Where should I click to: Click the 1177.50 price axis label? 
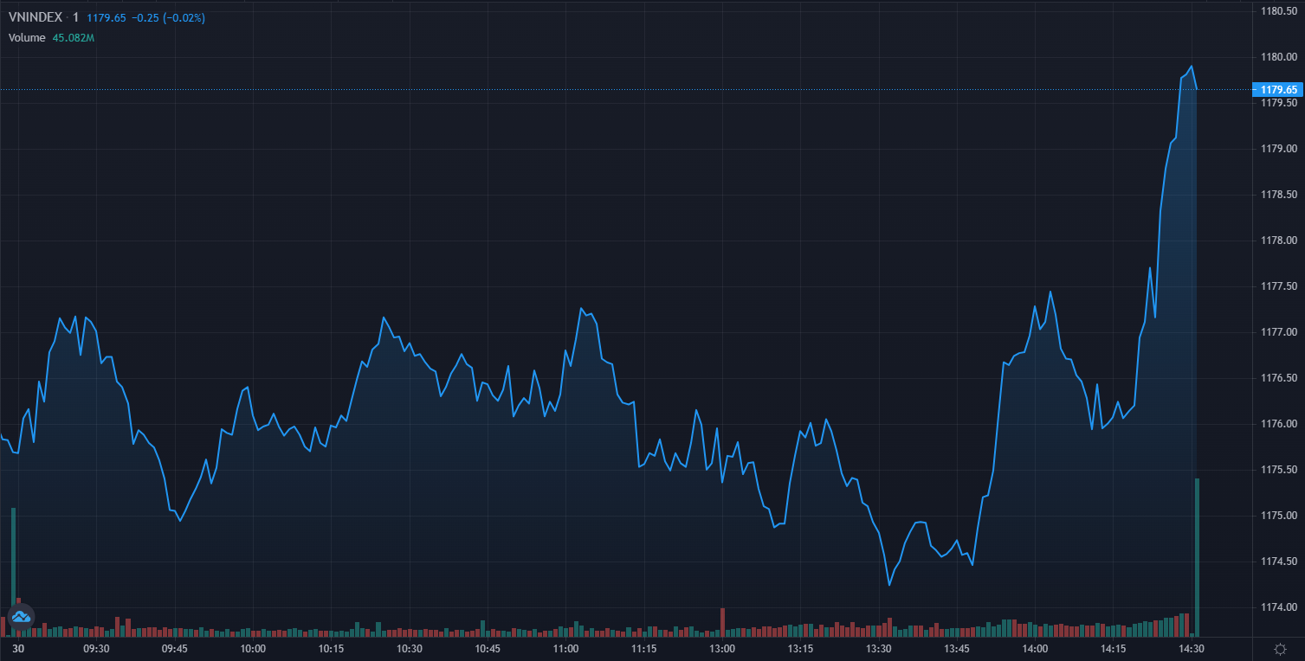tap(1279, 286)
